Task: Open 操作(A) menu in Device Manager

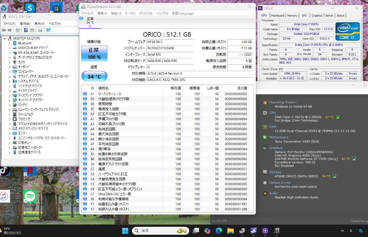Action: (25, 24)
